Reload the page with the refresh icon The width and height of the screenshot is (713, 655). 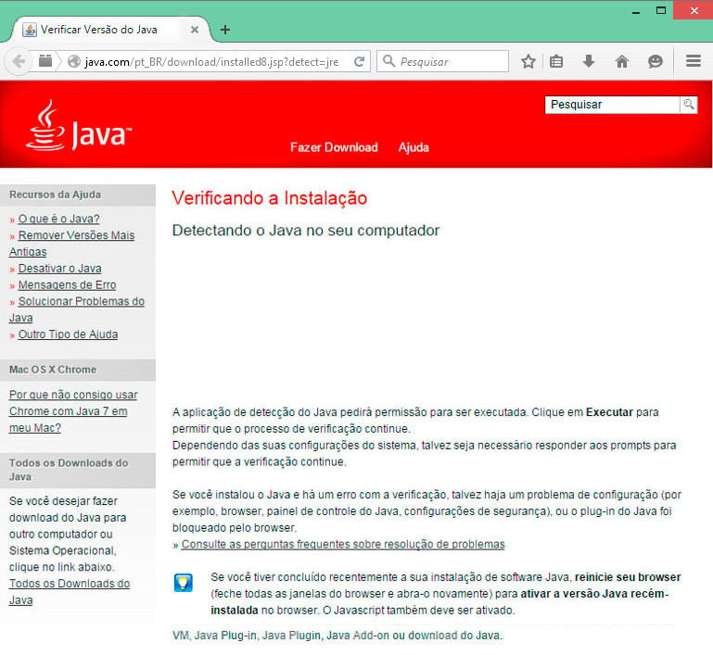click(359, 61)
